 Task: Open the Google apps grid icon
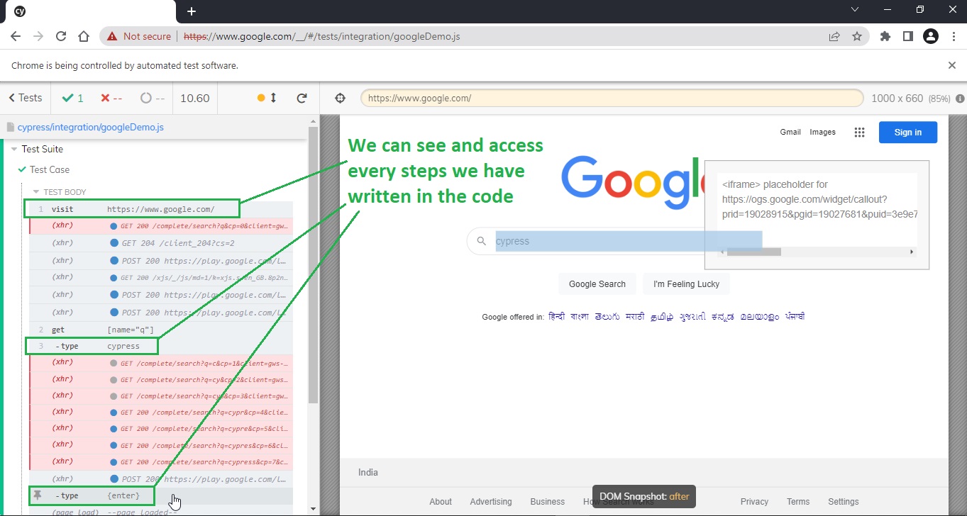[859, 133]
